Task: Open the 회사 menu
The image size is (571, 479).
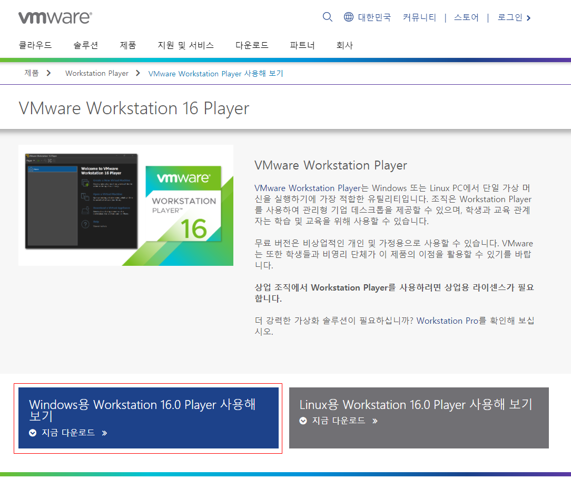Action: (344, 45)
